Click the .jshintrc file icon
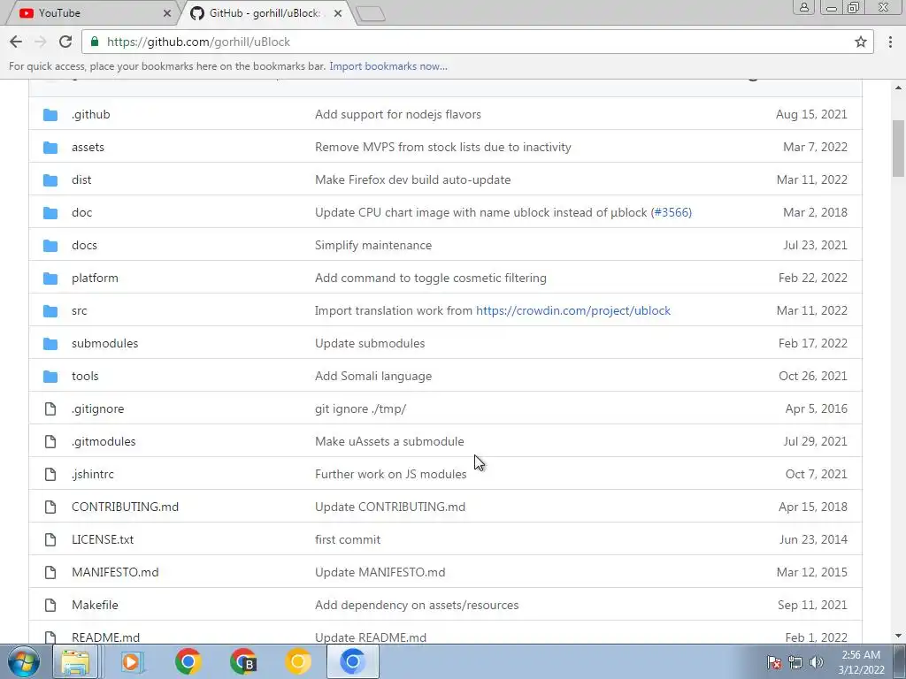 pyautogui.click(x=50, y=475)
